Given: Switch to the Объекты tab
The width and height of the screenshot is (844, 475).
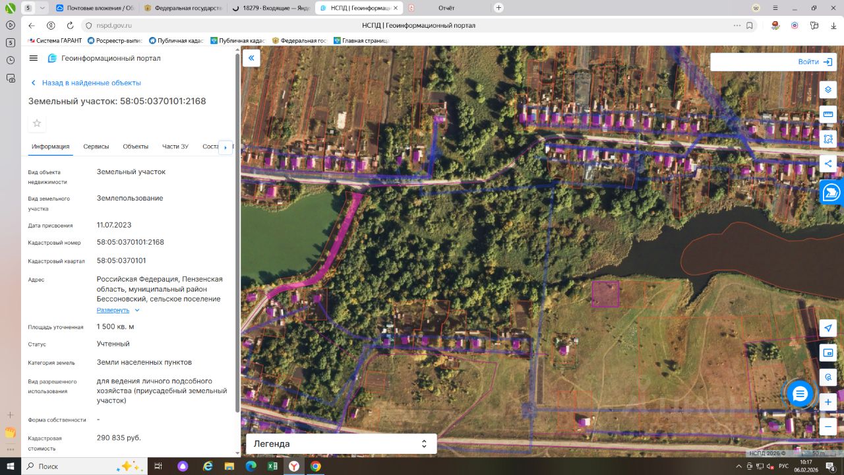Looking at the screenshot, I should pyautogui.click(x=136, y=146).
